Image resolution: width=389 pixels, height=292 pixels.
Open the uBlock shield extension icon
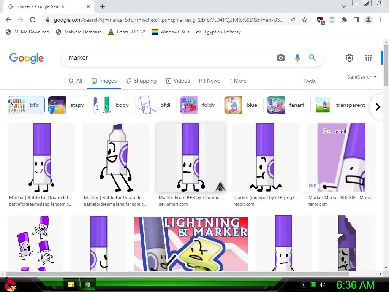click(321, 21)
